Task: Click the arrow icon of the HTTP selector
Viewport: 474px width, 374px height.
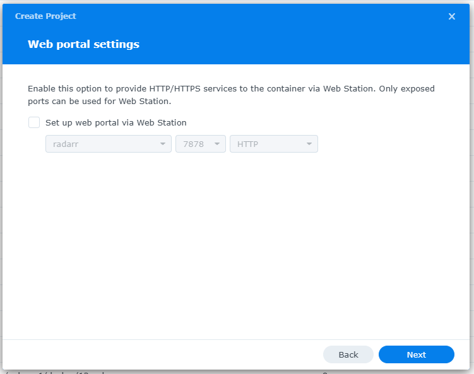Action: coord(309,144)
